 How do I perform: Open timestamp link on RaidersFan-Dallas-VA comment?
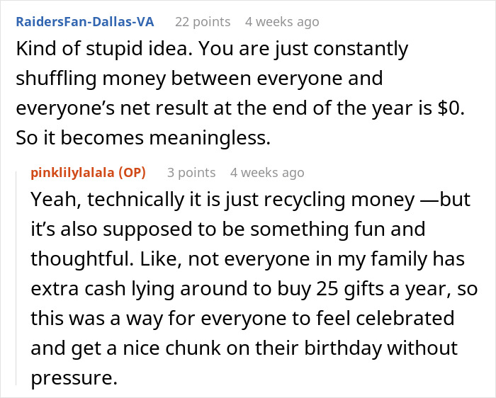coord(282,22)
